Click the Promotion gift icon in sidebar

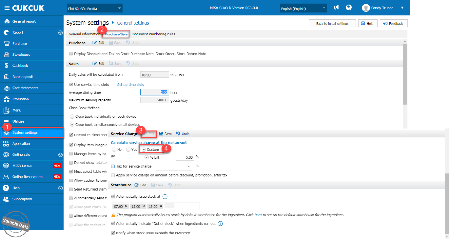(x=6, y=99)
